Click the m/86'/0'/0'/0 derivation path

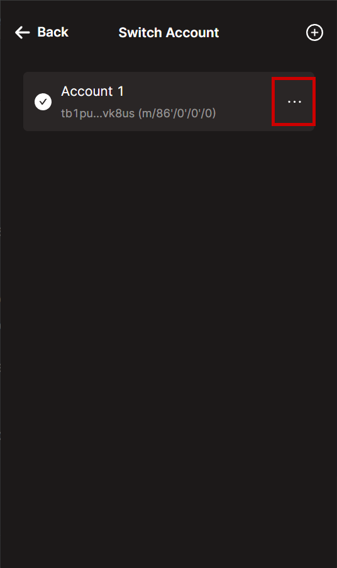click(177, 113)
